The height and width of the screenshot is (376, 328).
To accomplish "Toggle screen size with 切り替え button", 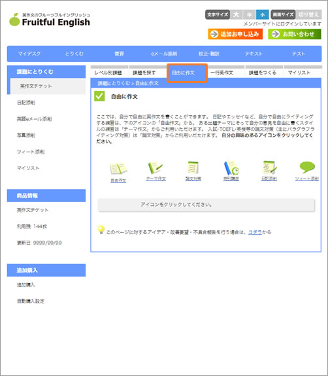I will [308, 14].
